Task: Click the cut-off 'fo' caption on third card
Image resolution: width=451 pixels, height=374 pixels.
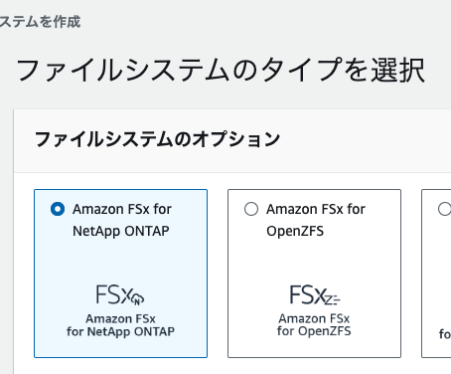Action: [x=445, y=333]
